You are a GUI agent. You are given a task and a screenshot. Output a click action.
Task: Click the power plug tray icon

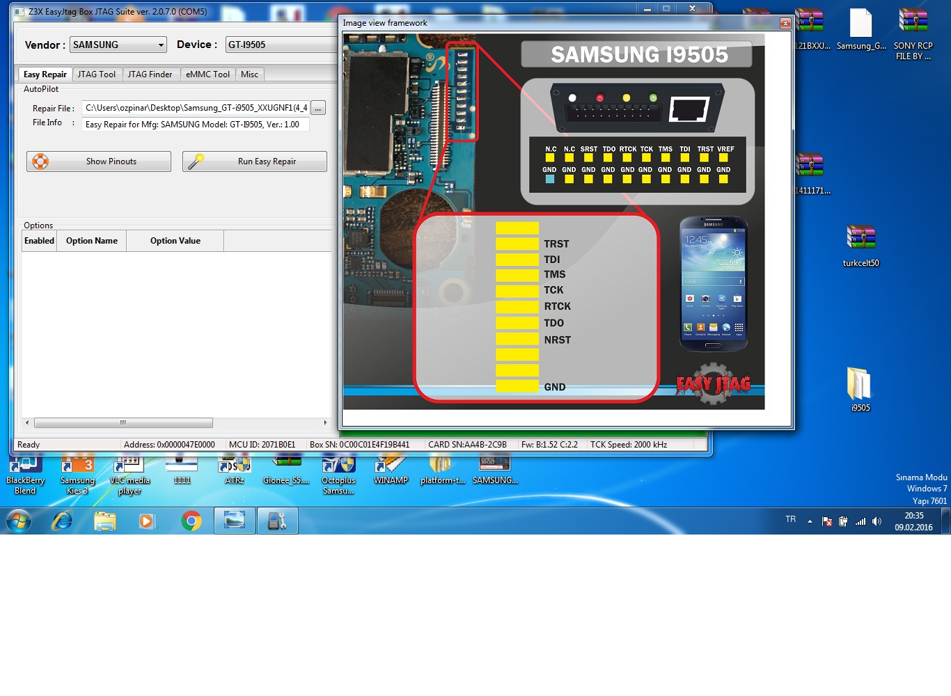844,521
